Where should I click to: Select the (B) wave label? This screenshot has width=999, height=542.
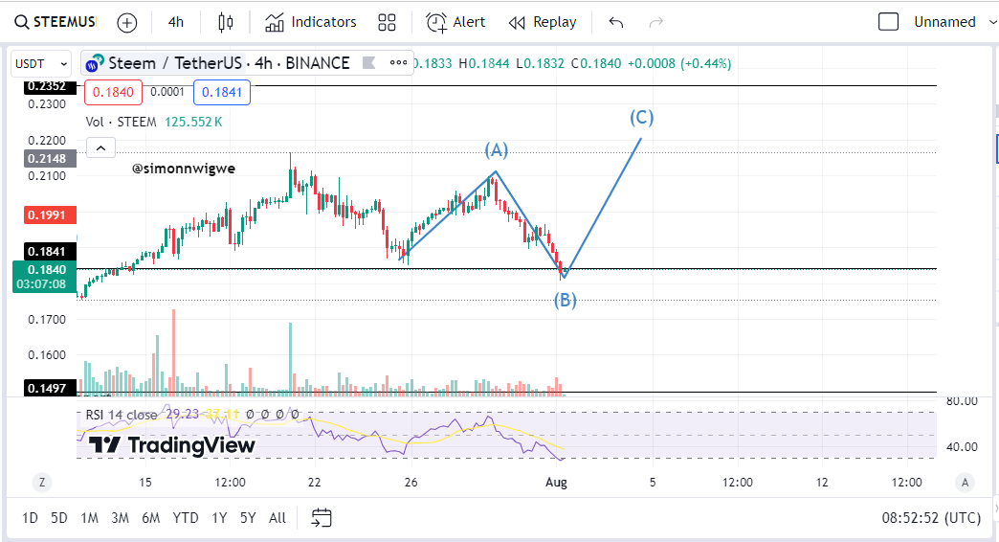point(566,300)
